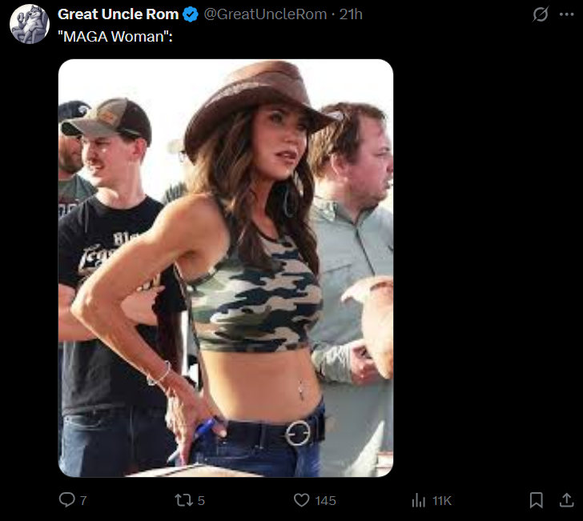Share the post via the upload arrow icon
This screenshot has width=583, height=521.
pos(566,500)
